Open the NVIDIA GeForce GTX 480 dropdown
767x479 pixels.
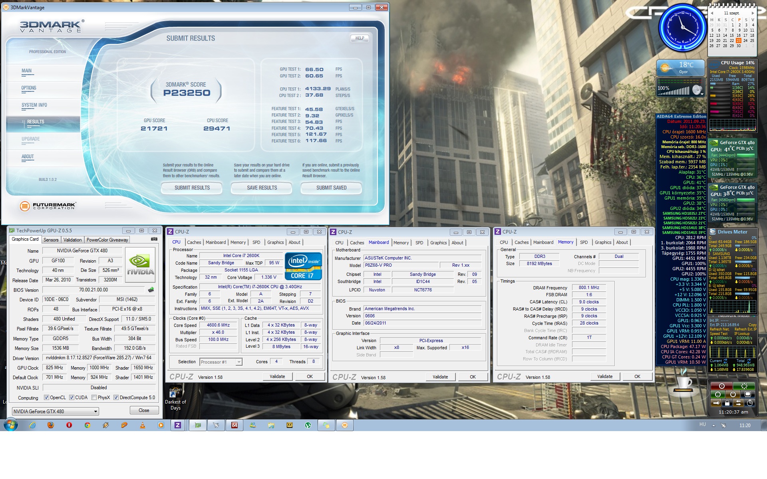[x=95, y=412]
